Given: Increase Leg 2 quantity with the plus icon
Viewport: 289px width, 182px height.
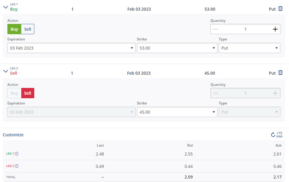Looking at the screenshot, I should coord(275,93).
